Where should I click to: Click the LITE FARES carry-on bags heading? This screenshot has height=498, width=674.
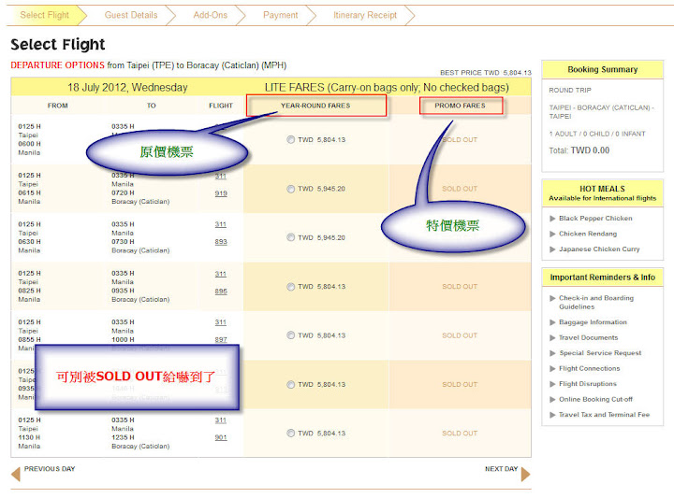tap(387, 88)
